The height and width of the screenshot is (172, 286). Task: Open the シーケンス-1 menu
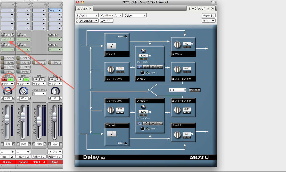coord(199,8)
